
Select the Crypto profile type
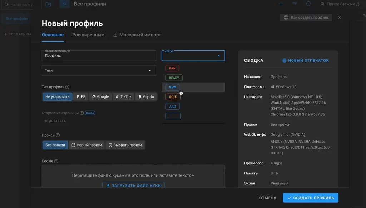[146, 96]
